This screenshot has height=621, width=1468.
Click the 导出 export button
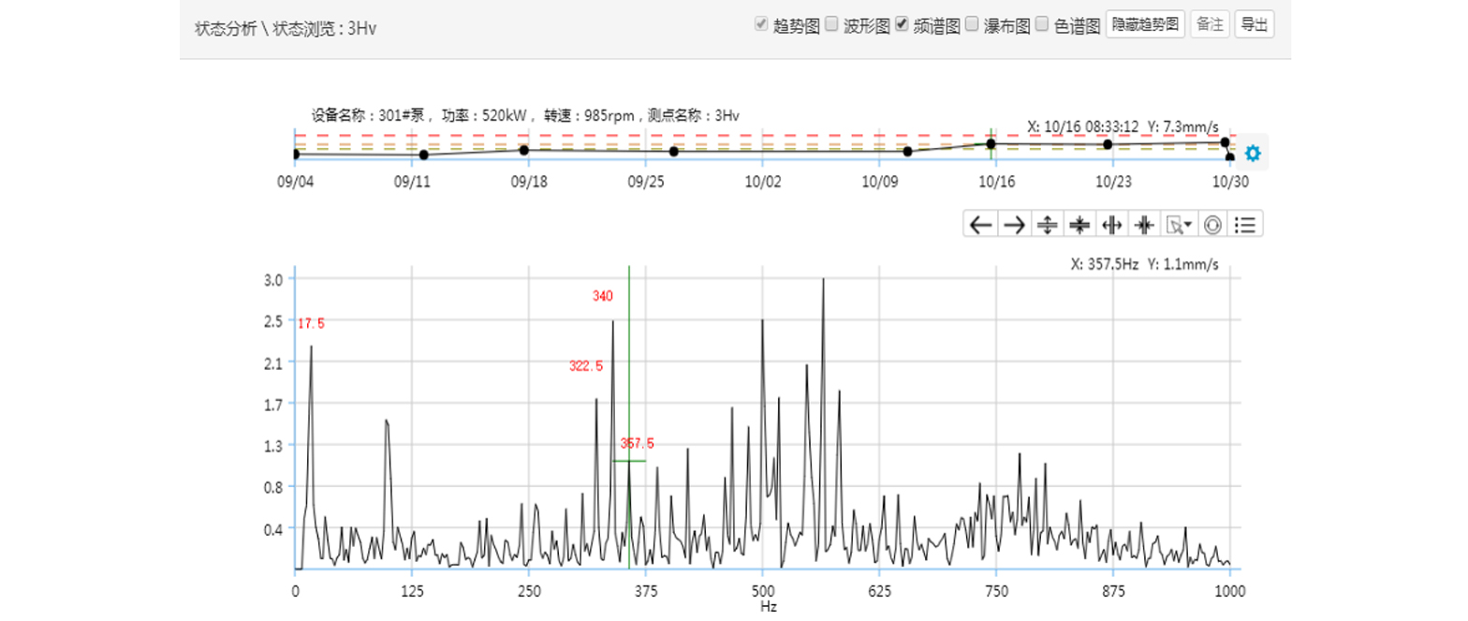coord(1254,25)
